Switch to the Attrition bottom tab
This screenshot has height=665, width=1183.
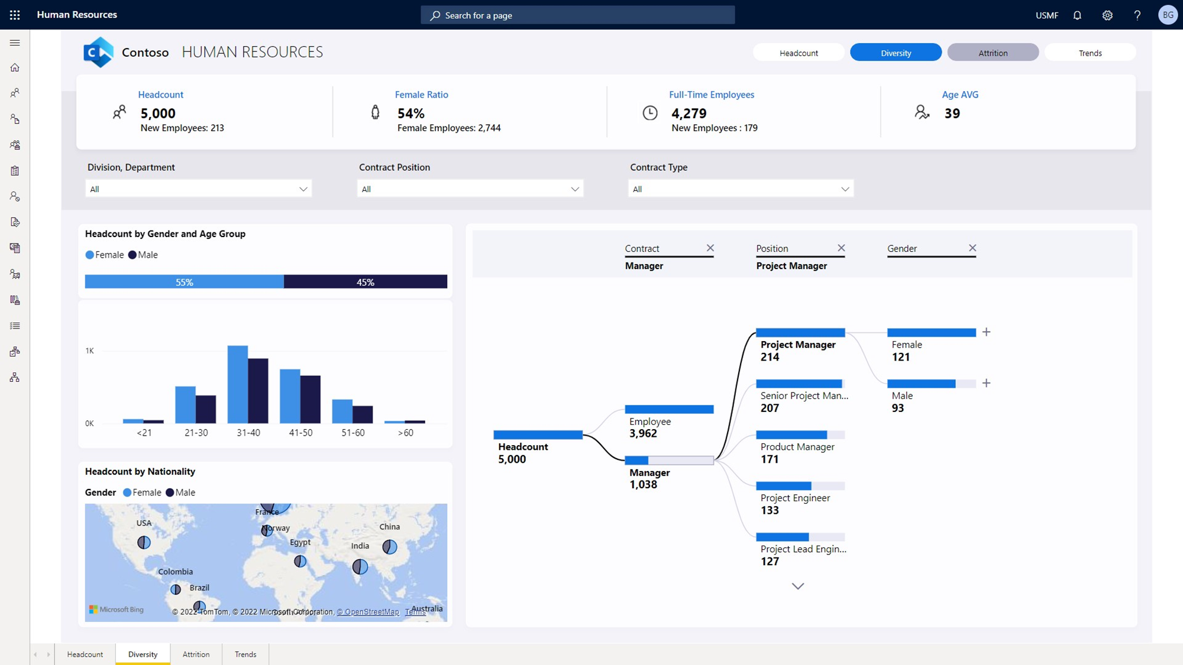click(196, 654)
